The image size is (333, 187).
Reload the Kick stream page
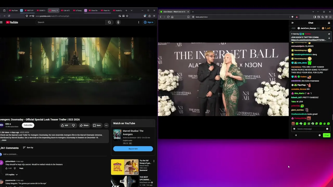click(x=168, y=17)
